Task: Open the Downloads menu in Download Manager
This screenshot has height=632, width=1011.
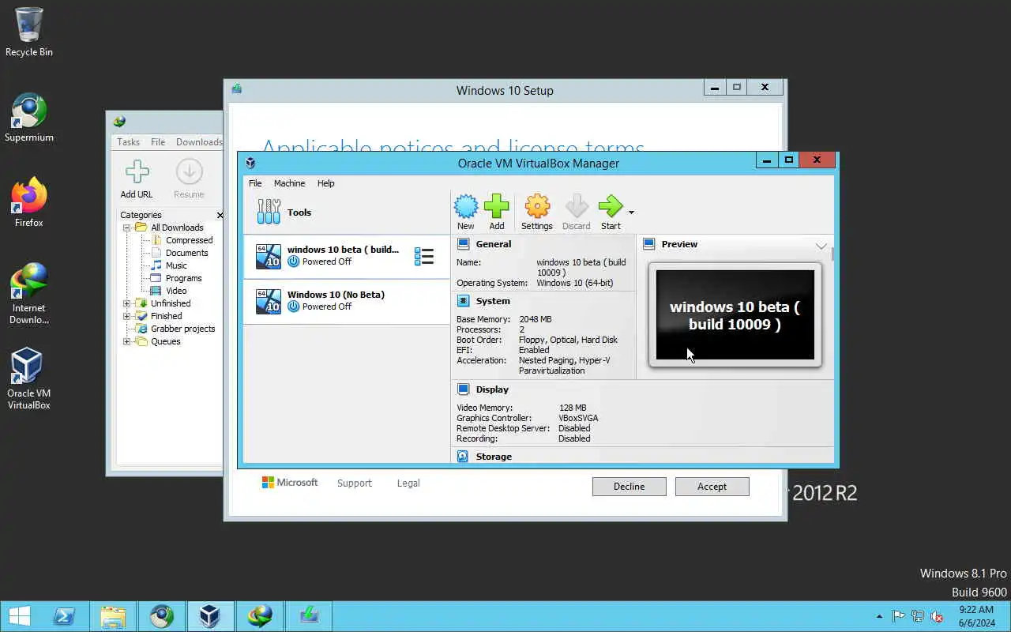Action: [199, 142]
